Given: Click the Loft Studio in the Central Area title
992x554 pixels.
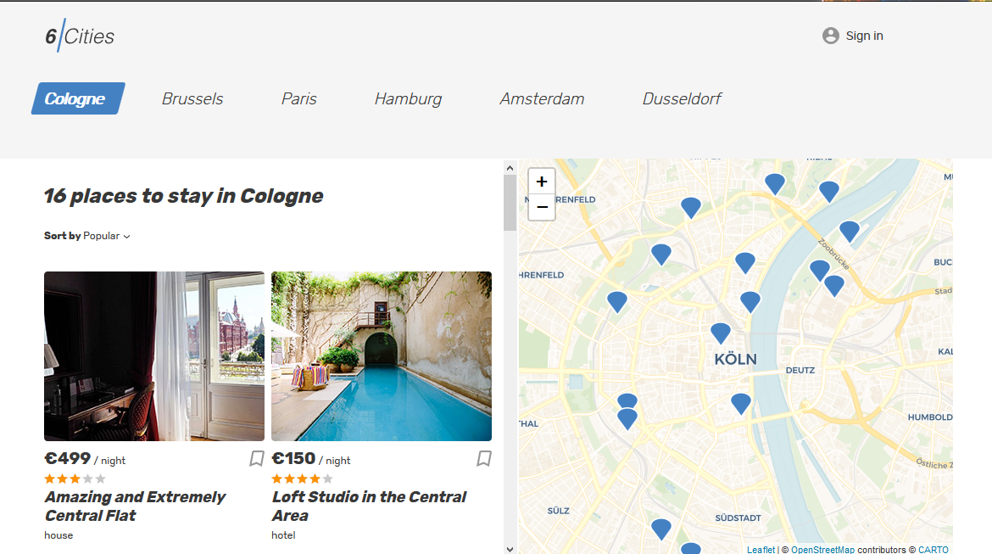Looking at the screenshot, I should click(x=370, y=506).
